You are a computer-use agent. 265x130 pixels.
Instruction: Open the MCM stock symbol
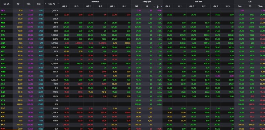3,67
